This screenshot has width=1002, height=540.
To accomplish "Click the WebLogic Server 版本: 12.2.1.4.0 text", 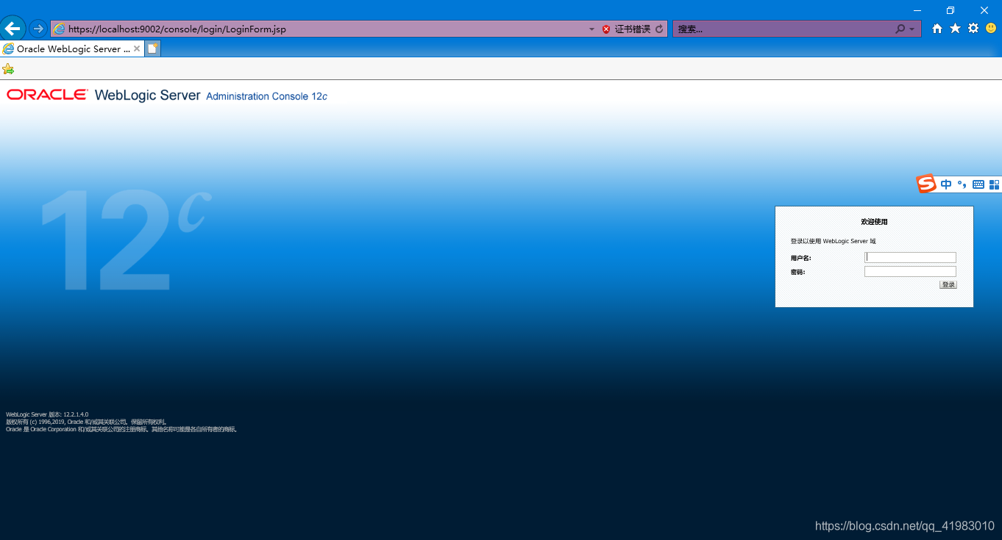I will pyautogui.click(x=47, y=414).
